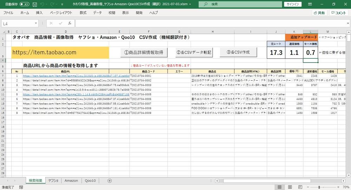Click the Undo arrow icon
Viewport: 351px width, 190px height.
click(42, 4)
